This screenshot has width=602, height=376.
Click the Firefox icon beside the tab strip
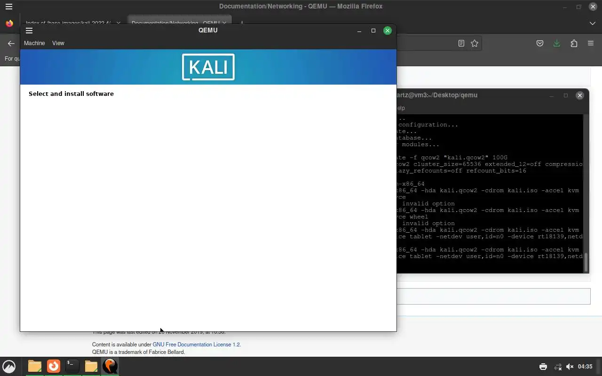(9, 23)
